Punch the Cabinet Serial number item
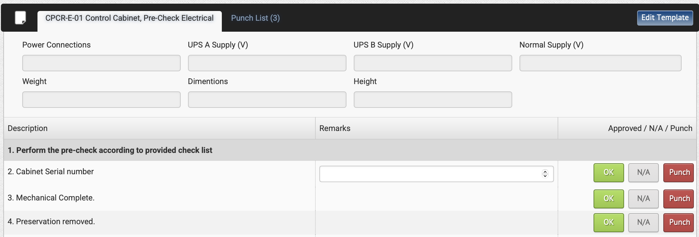 (679, 172)
